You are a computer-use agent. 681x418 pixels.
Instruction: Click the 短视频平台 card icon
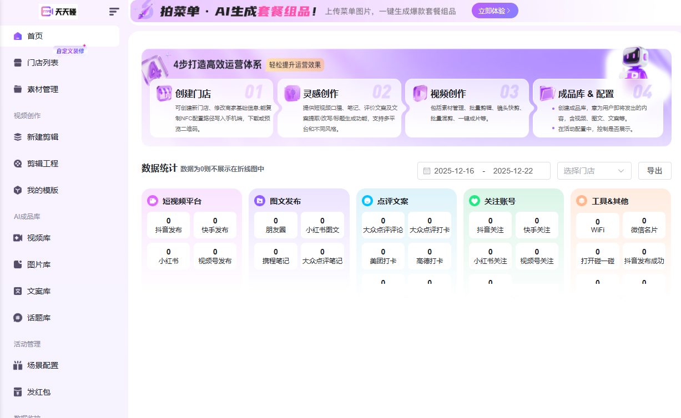point(153,201)
